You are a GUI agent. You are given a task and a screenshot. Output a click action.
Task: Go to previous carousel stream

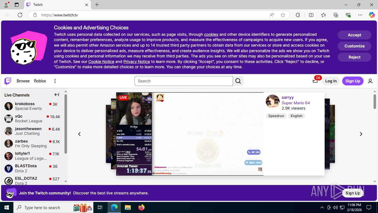pyautogui.click(x=79, y=134)
